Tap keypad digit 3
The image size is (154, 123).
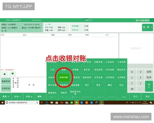point(141,83)
